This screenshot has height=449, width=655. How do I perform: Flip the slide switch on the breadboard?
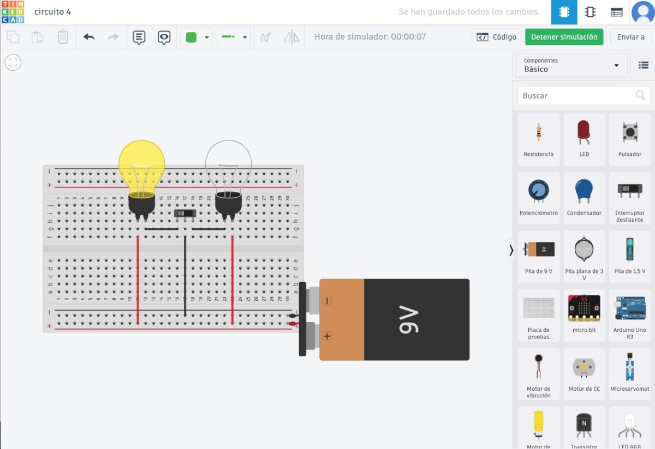184,214
